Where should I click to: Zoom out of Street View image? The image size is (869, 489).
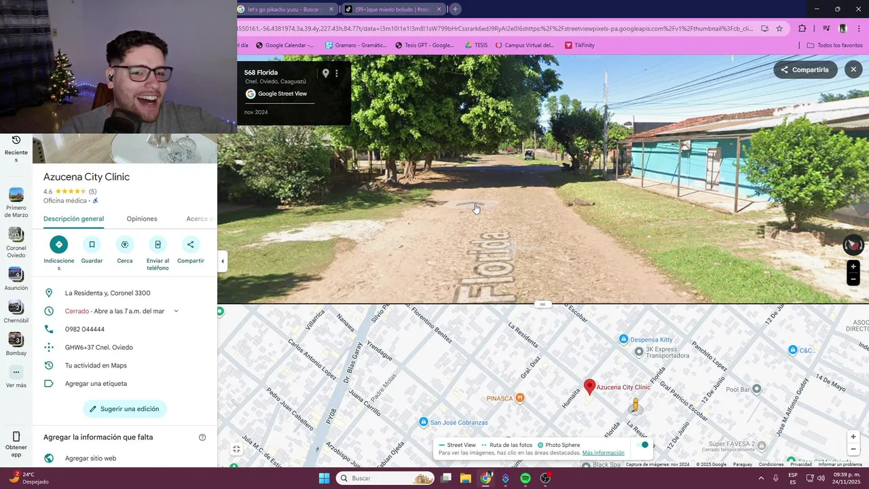[853, 279]
